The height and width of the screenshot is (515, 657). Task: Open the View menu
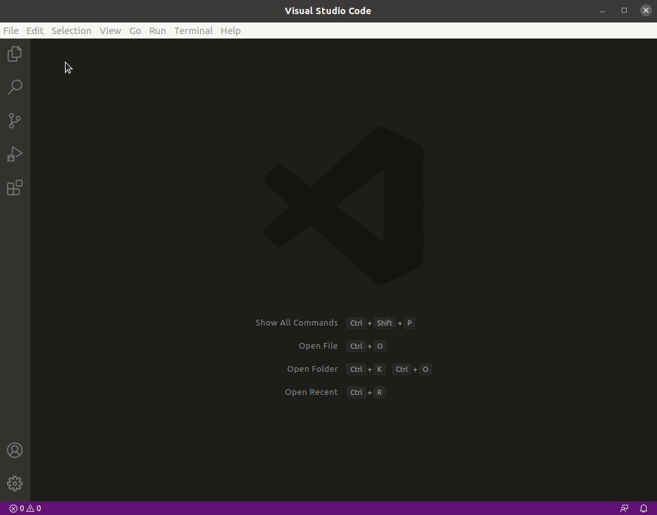point(110,30)
